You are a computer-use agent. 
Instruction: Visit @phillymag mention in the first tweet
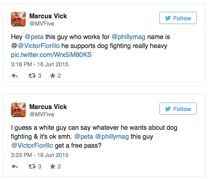tap(129, 37)
